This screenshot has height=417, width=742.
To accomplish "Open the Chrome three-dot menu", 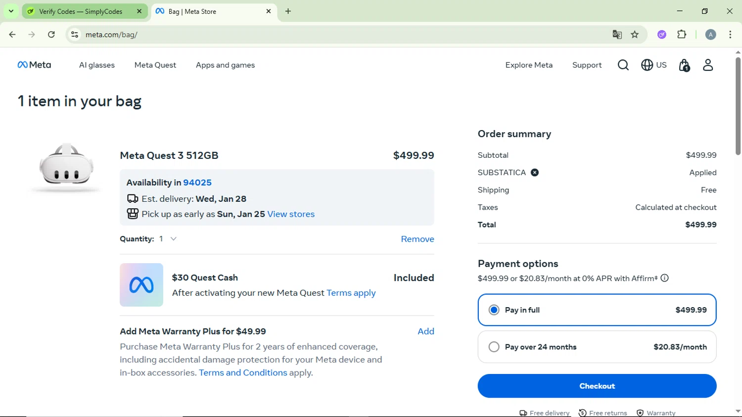I will tap(731, 35).
